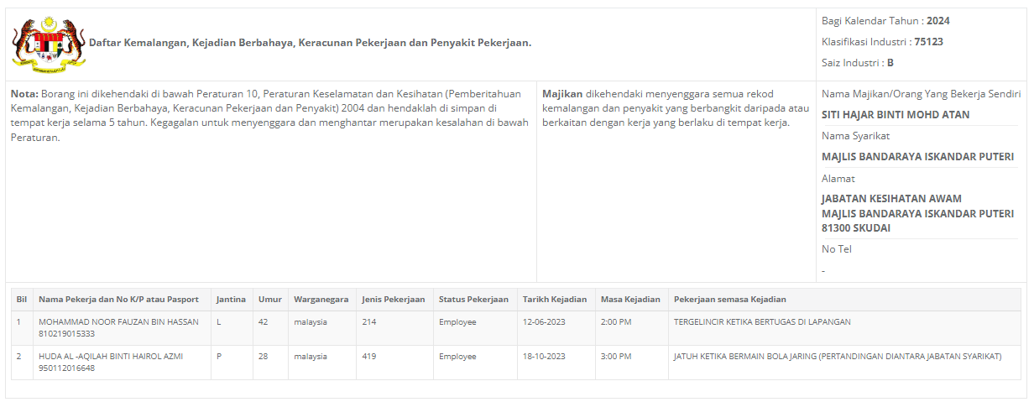Viewport: 1034px width, 402px height.
Task: Click the Pekerjaan semasa Kejadian header
Action: click(x=730, y=300)
